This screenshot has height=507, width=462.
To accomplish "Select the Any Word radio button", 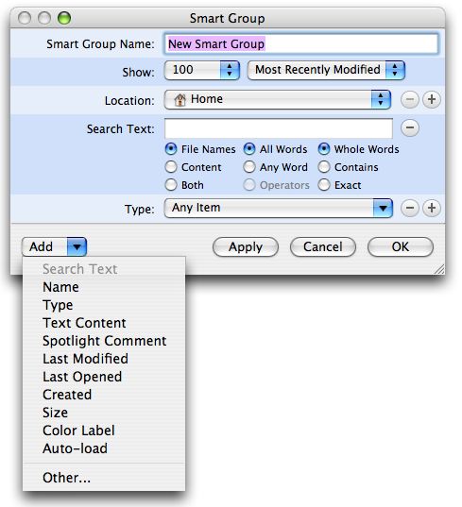I will pyautogui.click(x=249, y=167).
